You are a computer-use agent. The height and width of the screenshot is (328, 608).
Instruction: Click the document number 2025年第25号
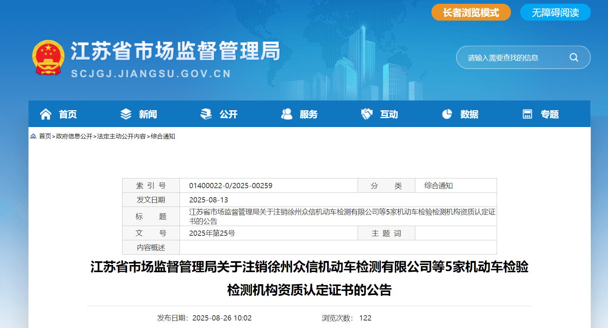click(x=212, y=233)
